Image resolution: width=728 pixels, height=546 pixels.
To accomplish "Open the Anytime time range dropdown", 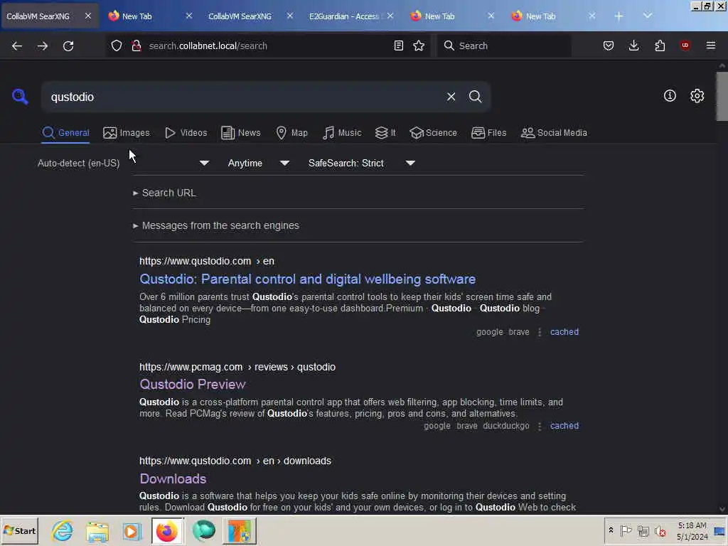I will (259, 163).
